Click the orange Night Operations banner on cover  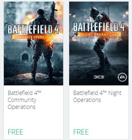tap(99, 34)
